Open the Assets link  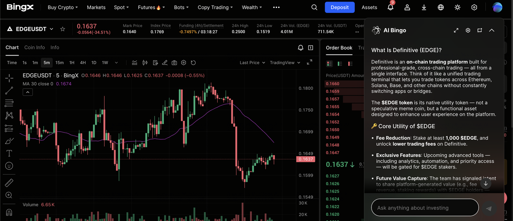click(369, 7)
